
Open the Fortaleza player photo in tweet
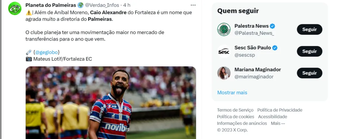[111, 102]
